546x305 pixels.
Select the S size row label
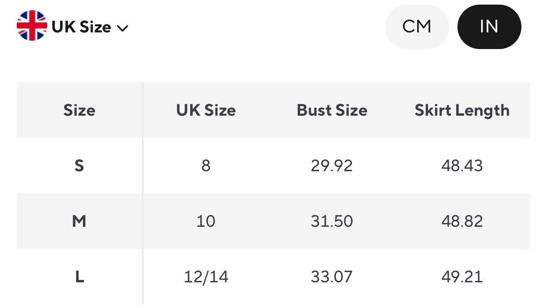tap(79, 166)
